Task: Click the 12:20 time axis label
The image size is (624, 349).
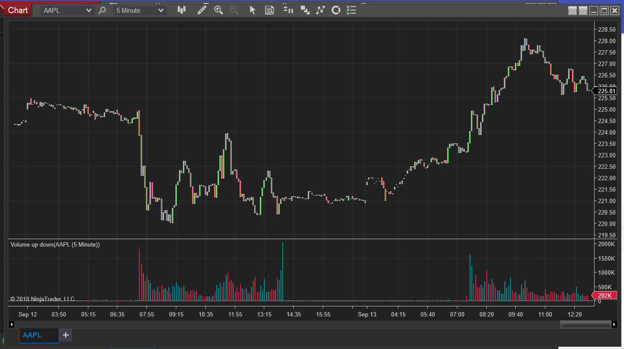Action: click(575, 314)
